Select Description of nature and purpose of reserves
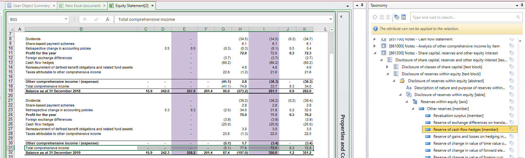Viewport: 525px width, 158px height. tap(460, 88)
